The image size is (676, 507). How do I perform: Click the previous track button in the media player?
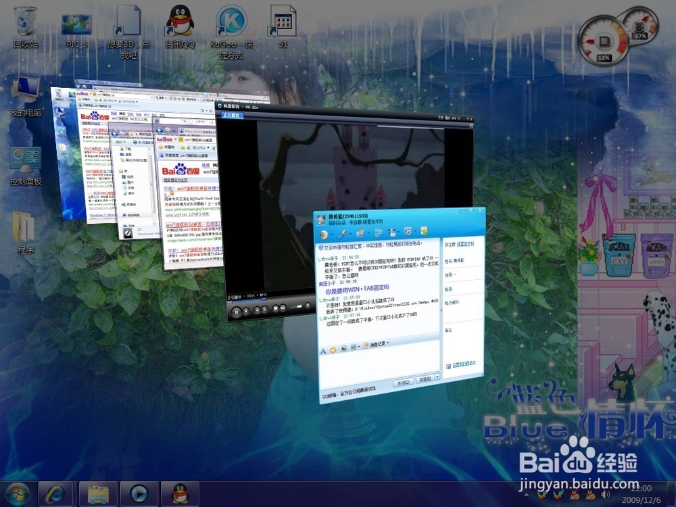coord(257,310)
